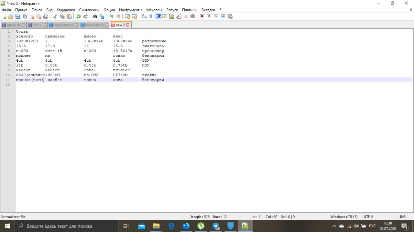
Task: Cut the selection with the scissors icon
Action: click(55, 16)
